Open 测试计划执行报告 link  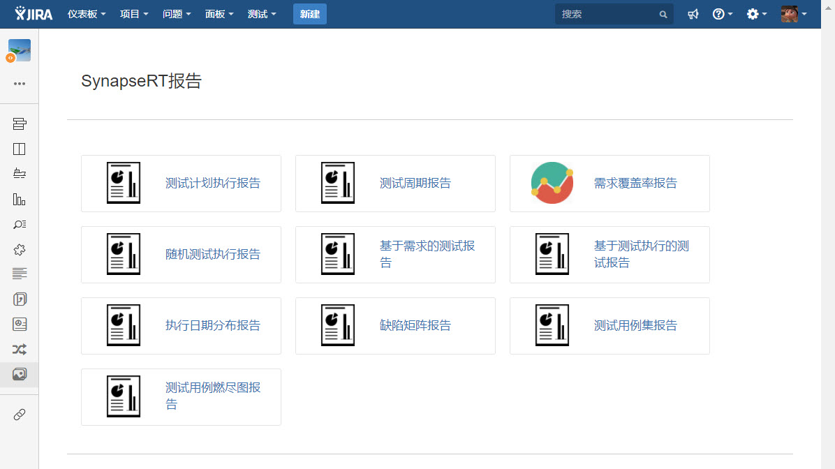[x=212, y=183]
